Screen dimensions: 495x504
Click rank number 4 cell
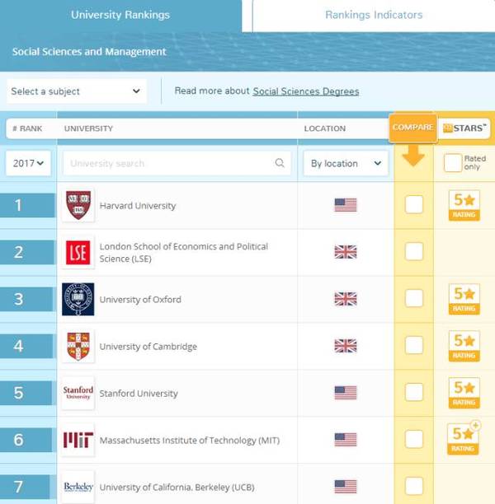pos(26,346)
